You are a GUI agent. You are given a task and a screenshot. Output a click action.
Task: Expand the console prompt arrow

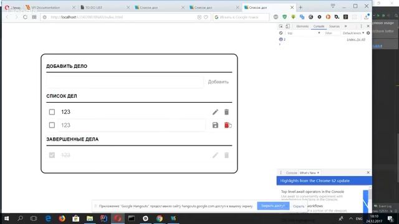point(280,44)
